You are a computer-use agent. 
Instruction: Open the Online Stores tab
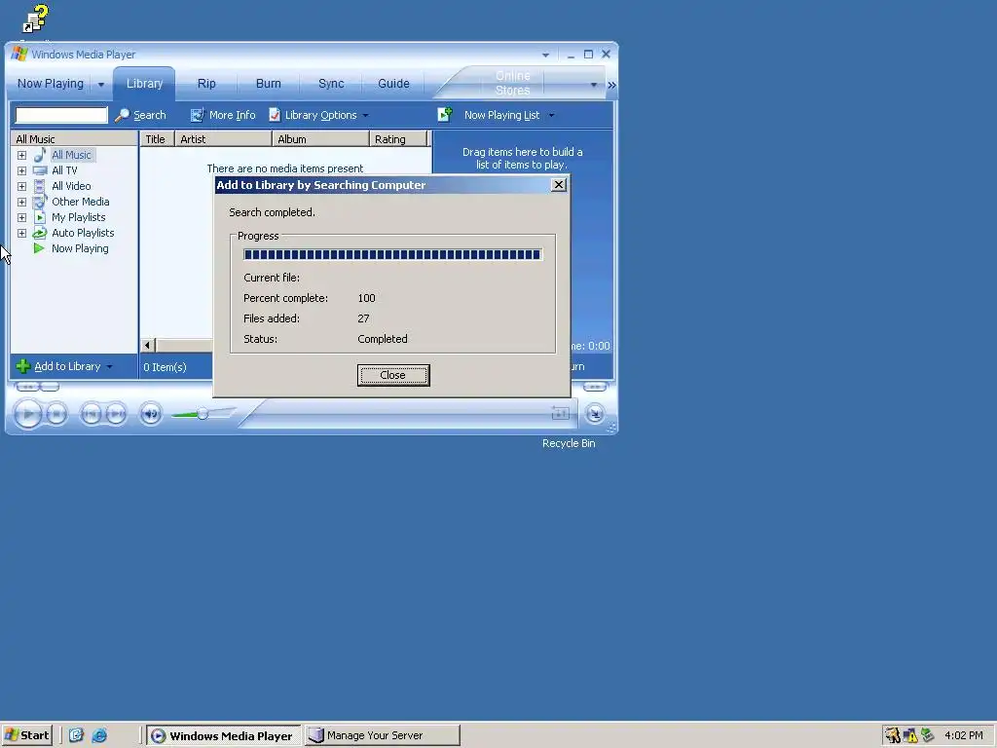[x=512, y=84]
